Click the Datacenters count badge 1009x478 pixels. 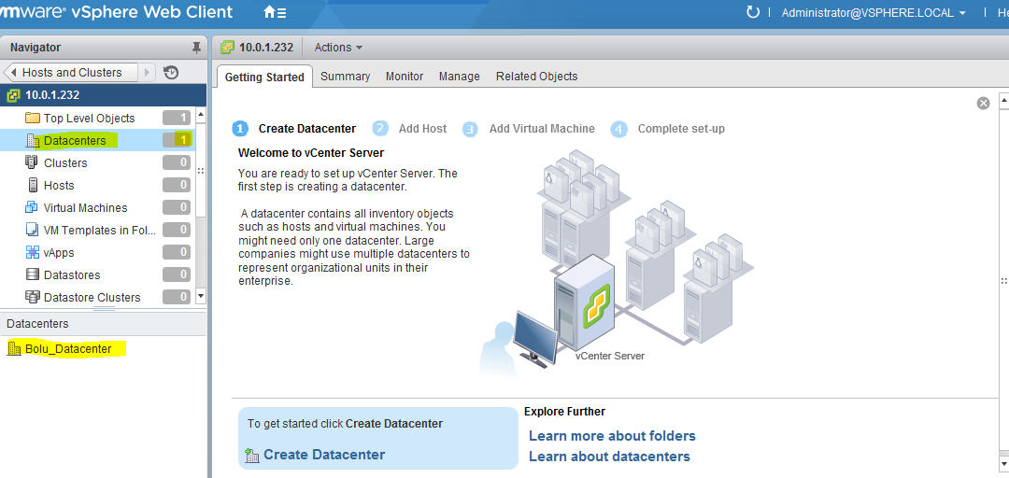177,140
